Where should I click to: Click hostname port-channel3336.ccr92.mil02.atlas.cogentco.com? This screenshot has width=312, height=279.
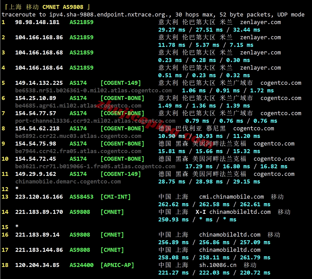95,121
